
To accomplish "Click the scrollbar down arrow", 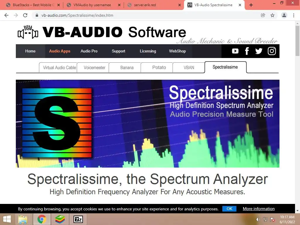I will point(297,211).
